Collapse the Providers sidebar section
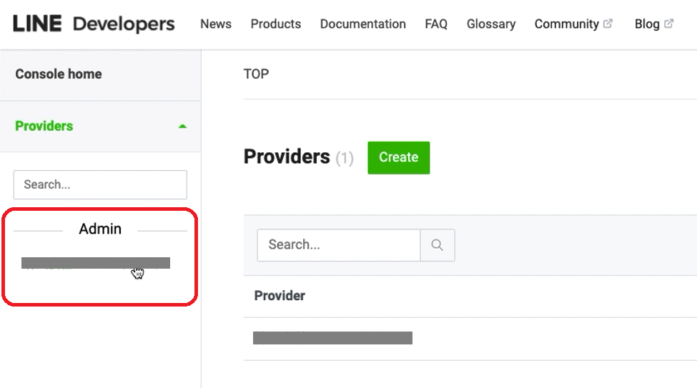This screenshot has height=388, width=697. (x=182, y=126)
